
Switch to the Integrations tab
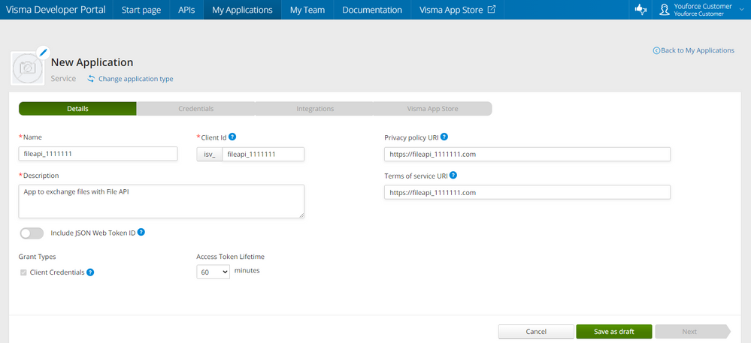tap(315, 109)
